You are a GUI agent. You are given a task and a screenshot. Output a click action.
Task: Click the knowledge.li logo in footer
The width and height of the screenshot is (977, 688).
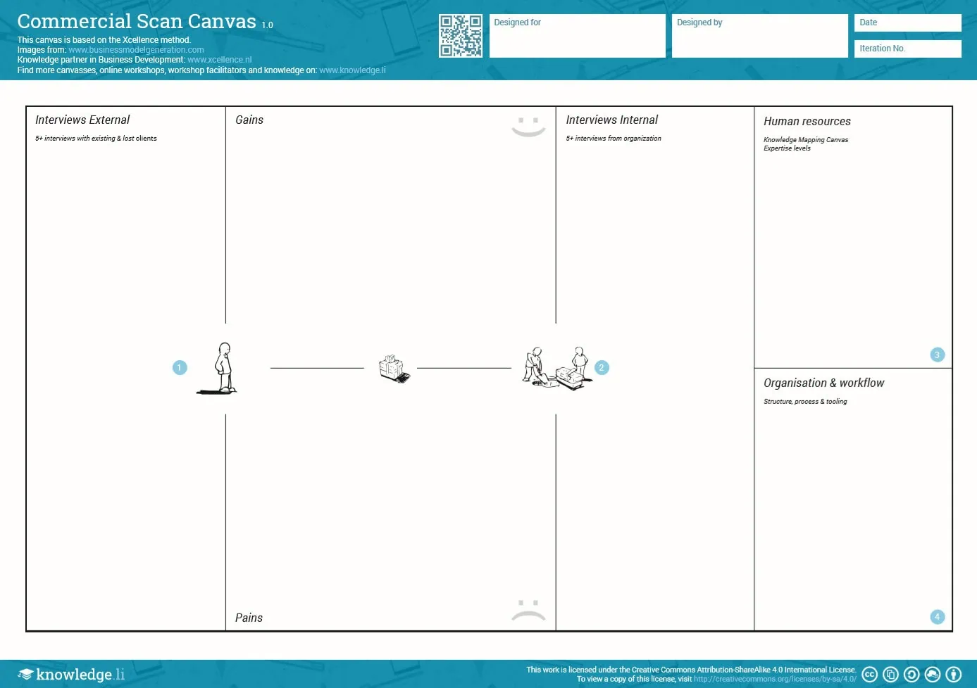pyautogui.click(x=71, y=674)
